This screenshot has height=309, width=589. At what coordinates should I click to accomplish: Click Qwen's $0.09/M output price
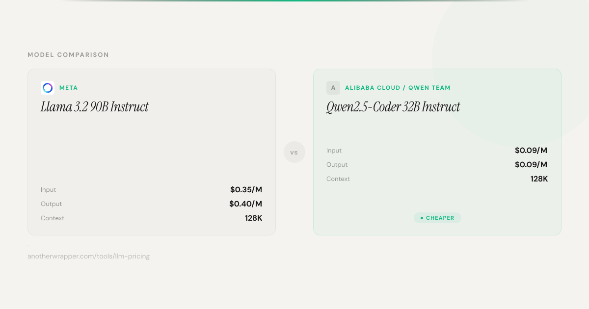[531, 165]
